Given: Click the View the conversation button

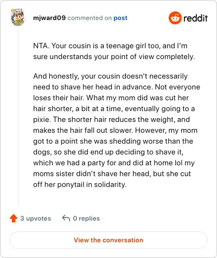Looking at the screenshot, I should [x=108, y=240].
